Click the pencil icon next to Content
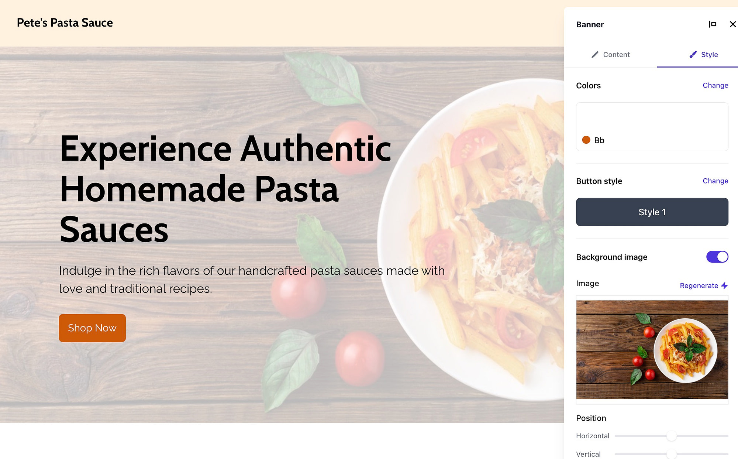Image resolution: width=738 pixels, height=459 pixels. click(594, 54)
